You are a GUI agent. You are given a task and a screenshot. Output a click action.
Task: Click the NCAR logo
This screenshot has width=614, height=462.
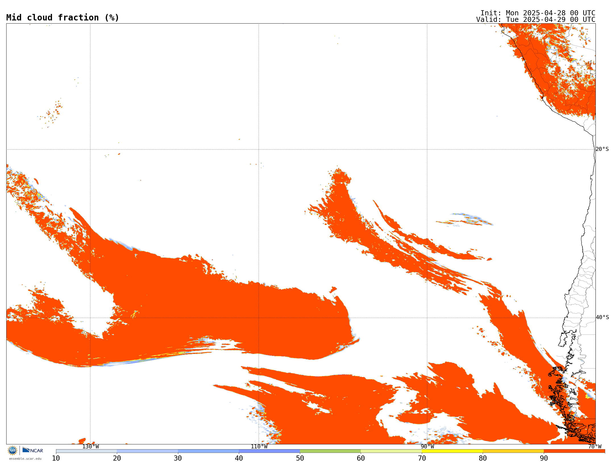click(33, 450)
